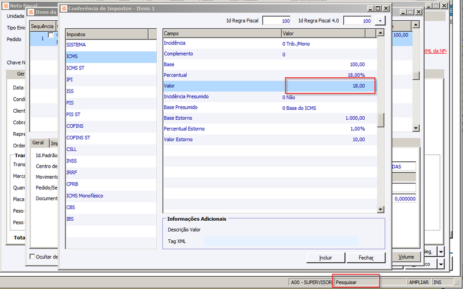Open the dropdown arrow beside Neg. button
Screen dimensions: 463x289
click(441, 252)
